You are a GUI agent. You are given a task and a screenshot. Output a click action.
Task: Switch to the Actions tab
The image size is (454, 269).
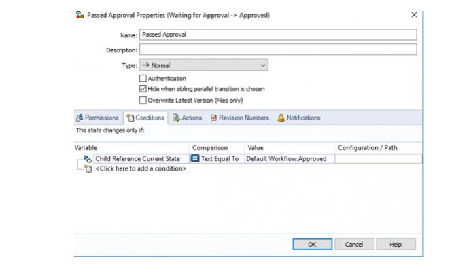[188, 118]
